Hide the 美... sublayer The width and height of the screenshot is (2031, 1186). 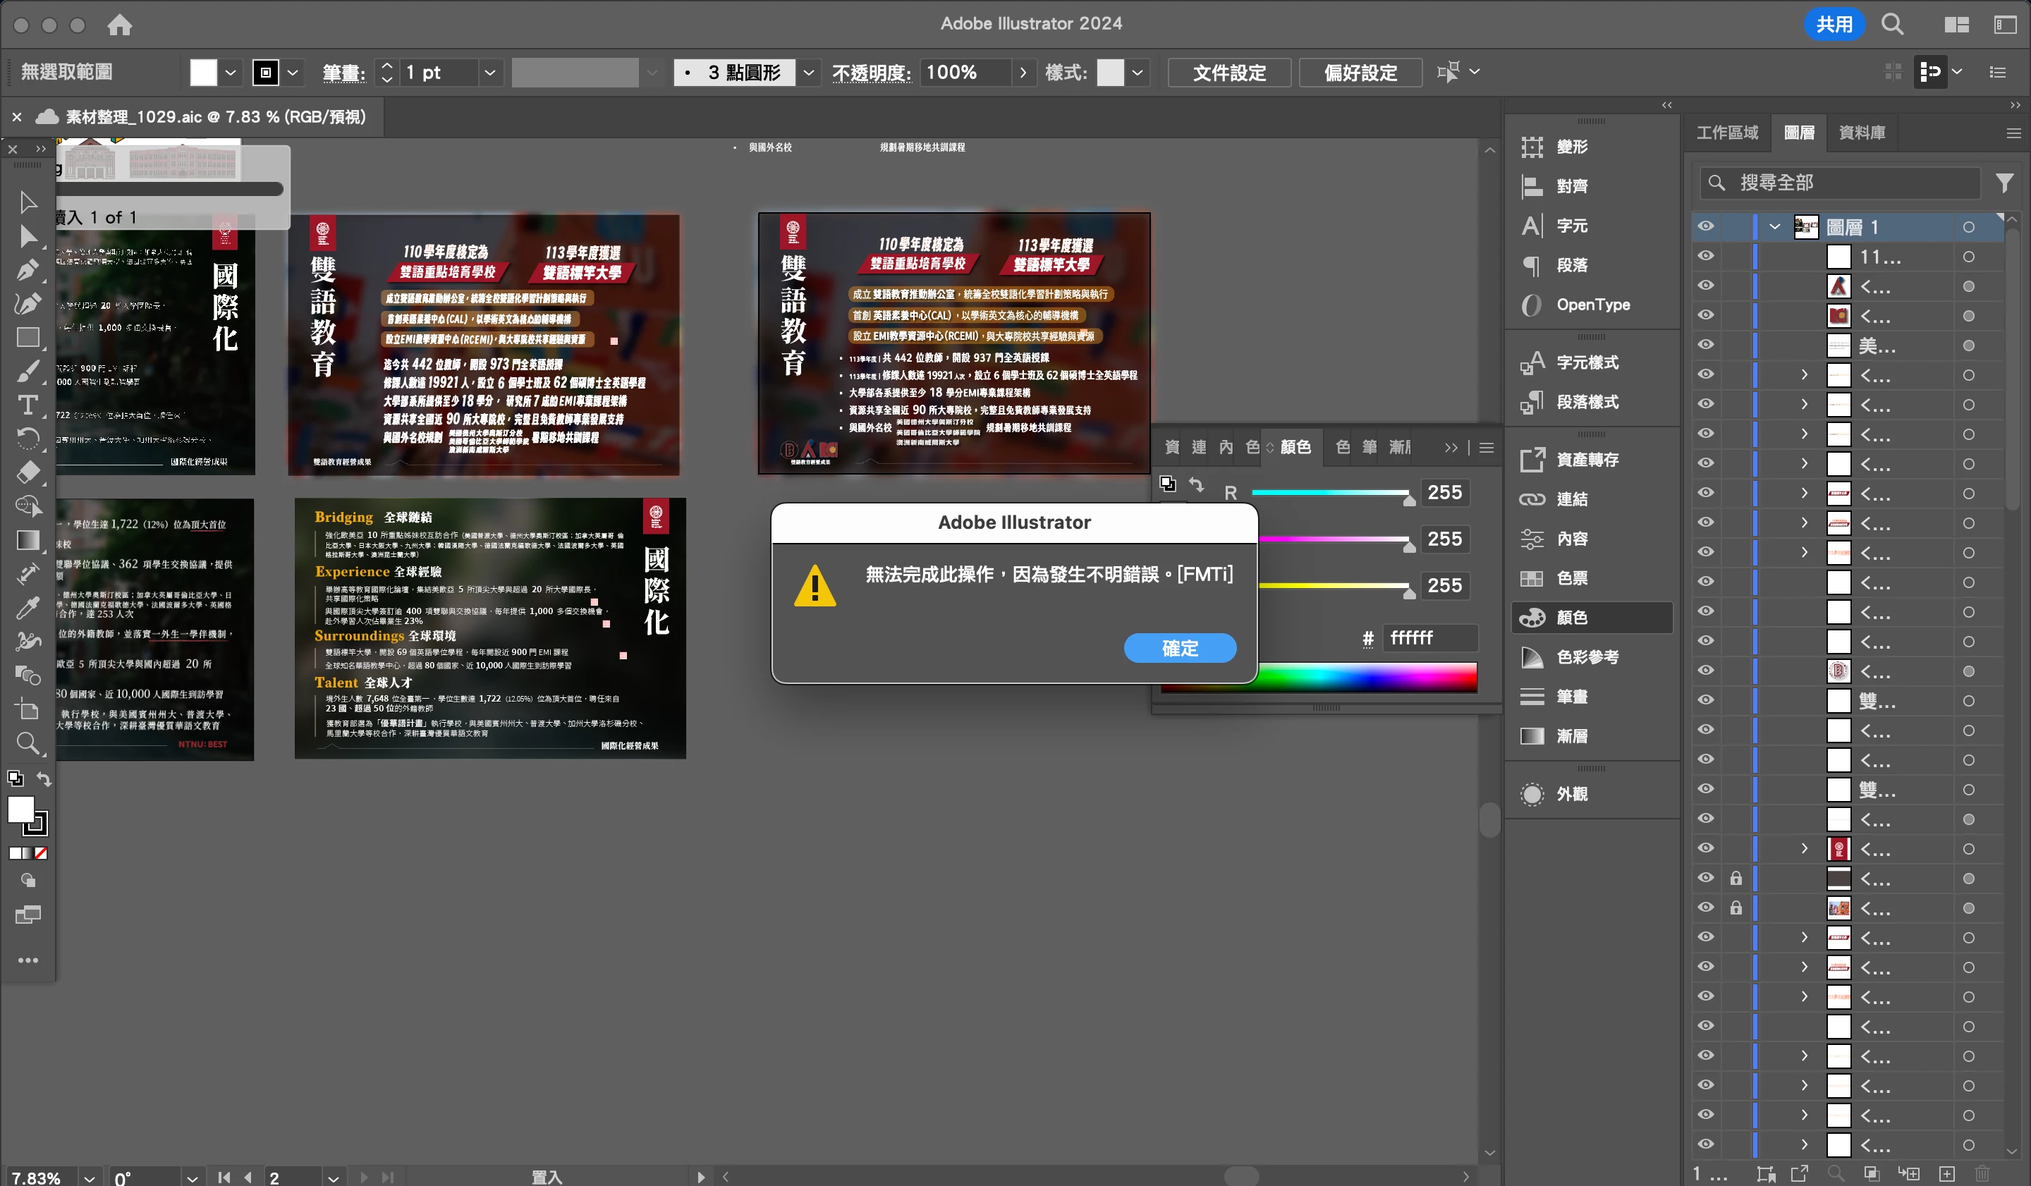1705,345
